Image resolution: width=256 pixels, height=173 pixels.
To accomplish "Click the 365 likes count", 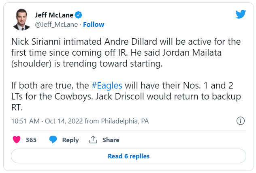I will (x=31, y=140).
